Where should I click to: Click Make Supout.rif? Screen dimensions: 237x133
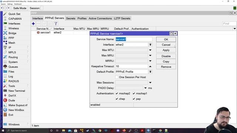(x=18, y=105)
